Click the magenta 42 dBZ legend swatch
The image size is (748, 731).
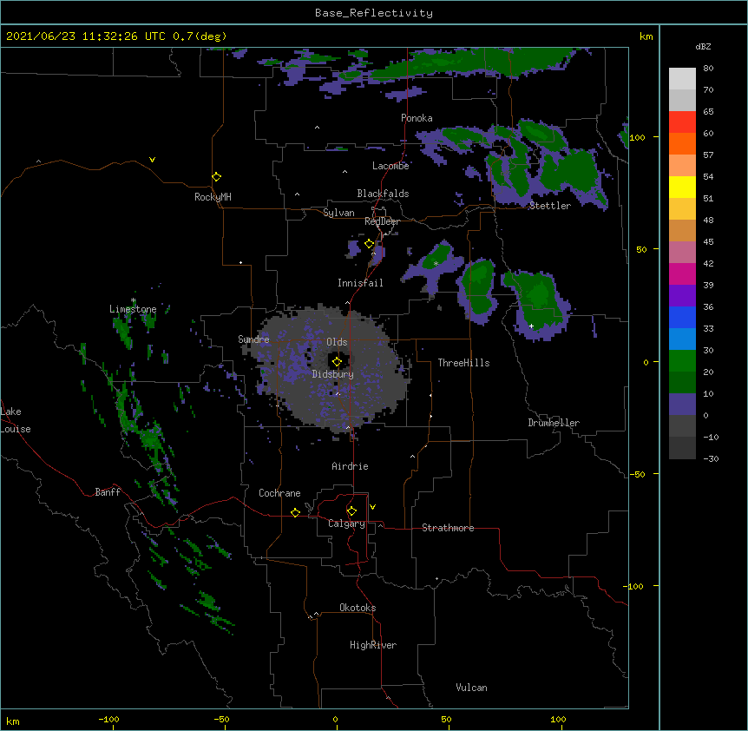tap(682, 273)
